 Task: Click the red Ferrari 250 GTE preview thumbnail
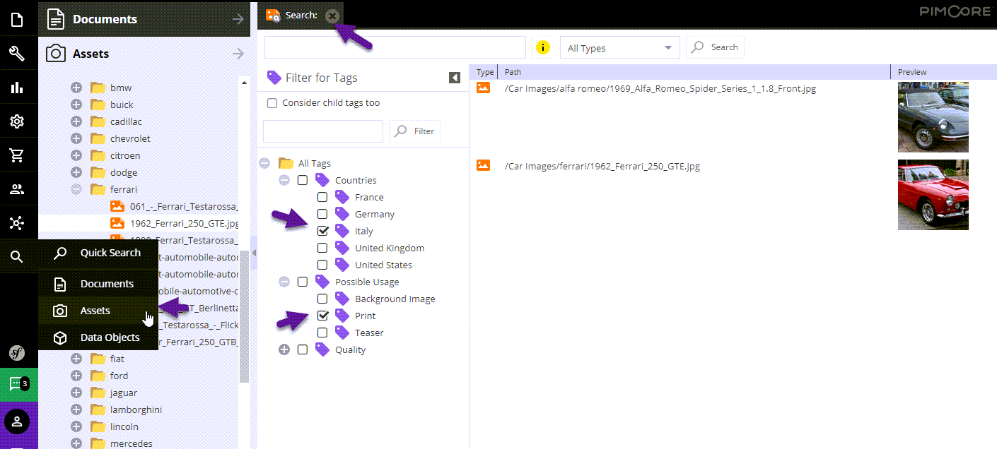tap(933, 195)
